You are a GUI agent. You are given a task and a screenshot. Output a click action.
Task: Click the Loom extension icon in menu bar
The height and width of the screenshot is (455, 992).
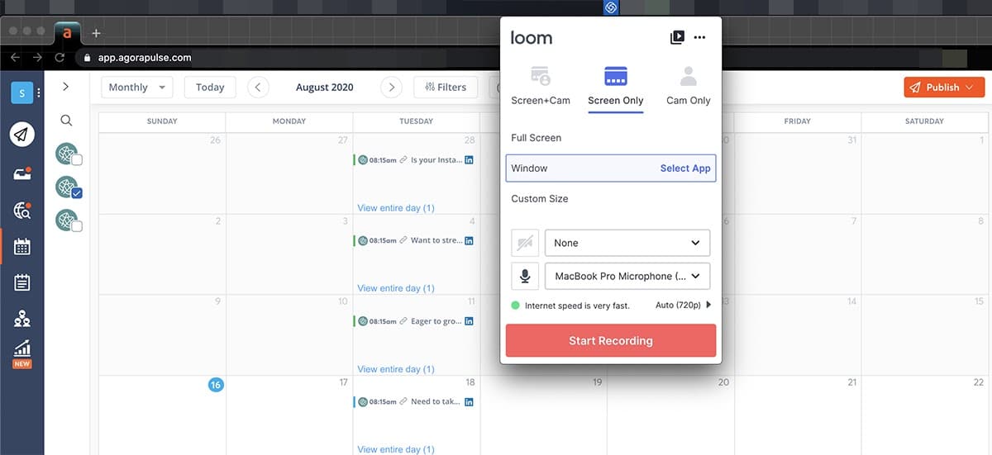(611, 7)
